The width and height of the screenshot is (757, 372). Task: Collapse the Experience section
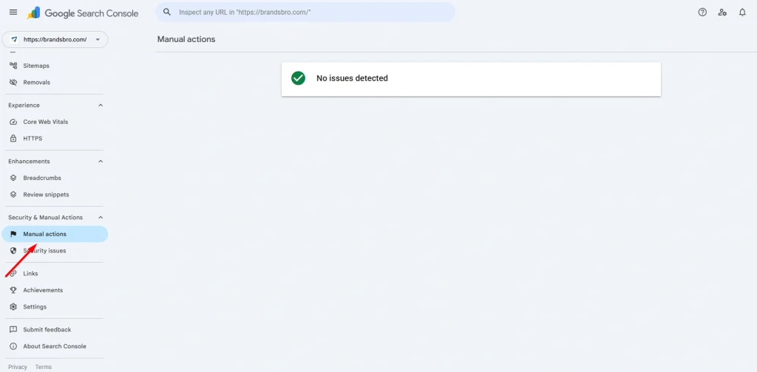pyautogui.click(x=101, y=105)
